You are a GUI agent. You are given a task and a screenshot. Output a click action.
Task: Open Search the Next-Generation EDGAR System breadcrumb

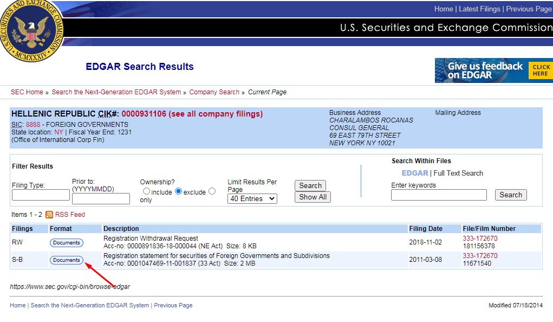116,92
